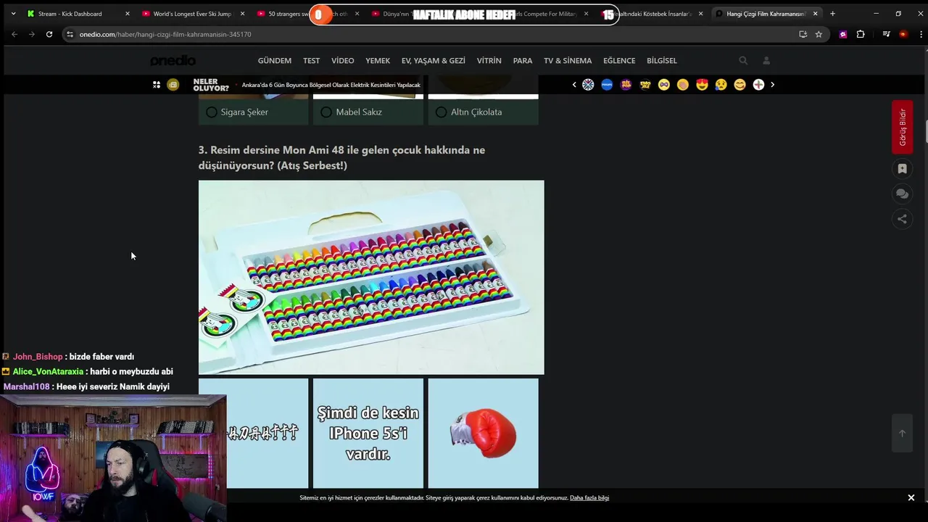The height and width of the screenshot is (522, 928).
Task: Select the heart-eyes emoji category
Action: (702, 85)
